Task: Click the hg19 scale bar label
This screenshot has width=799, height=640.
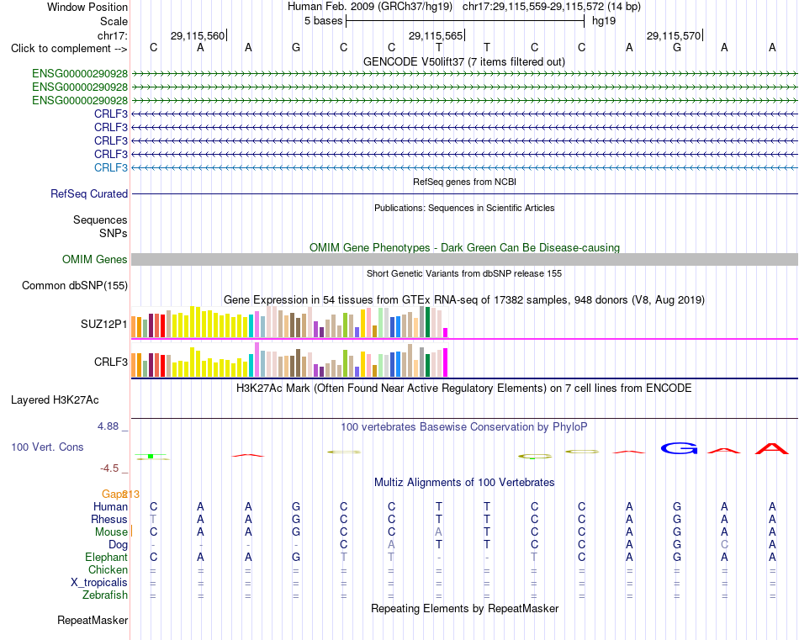Action: pos(604,21)
